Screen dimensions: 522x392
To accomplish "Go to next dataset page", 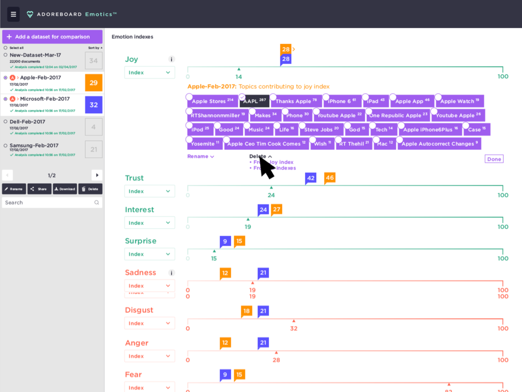I will [97, 175].
